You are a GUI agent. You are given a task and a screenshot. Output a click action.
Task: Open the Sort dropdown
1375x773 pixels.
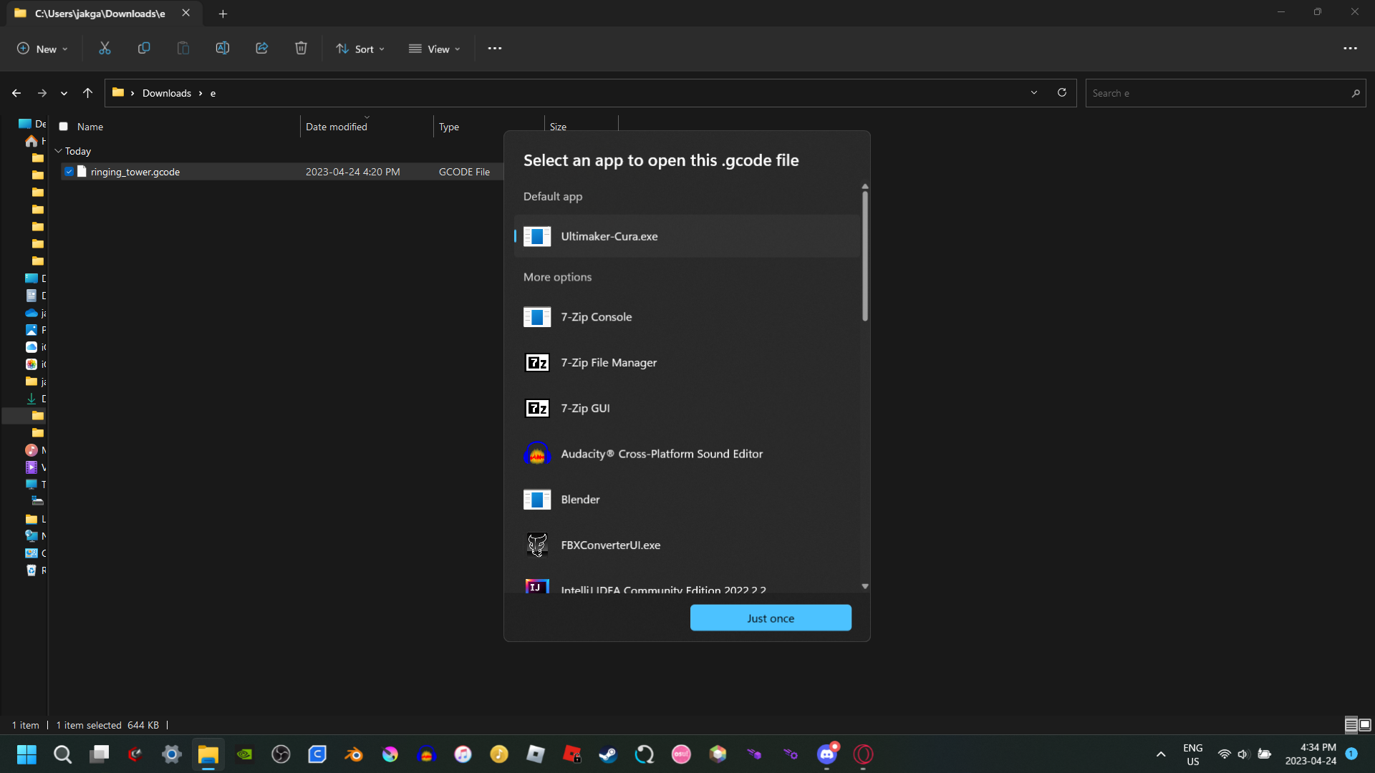click(x=360, y=49)
